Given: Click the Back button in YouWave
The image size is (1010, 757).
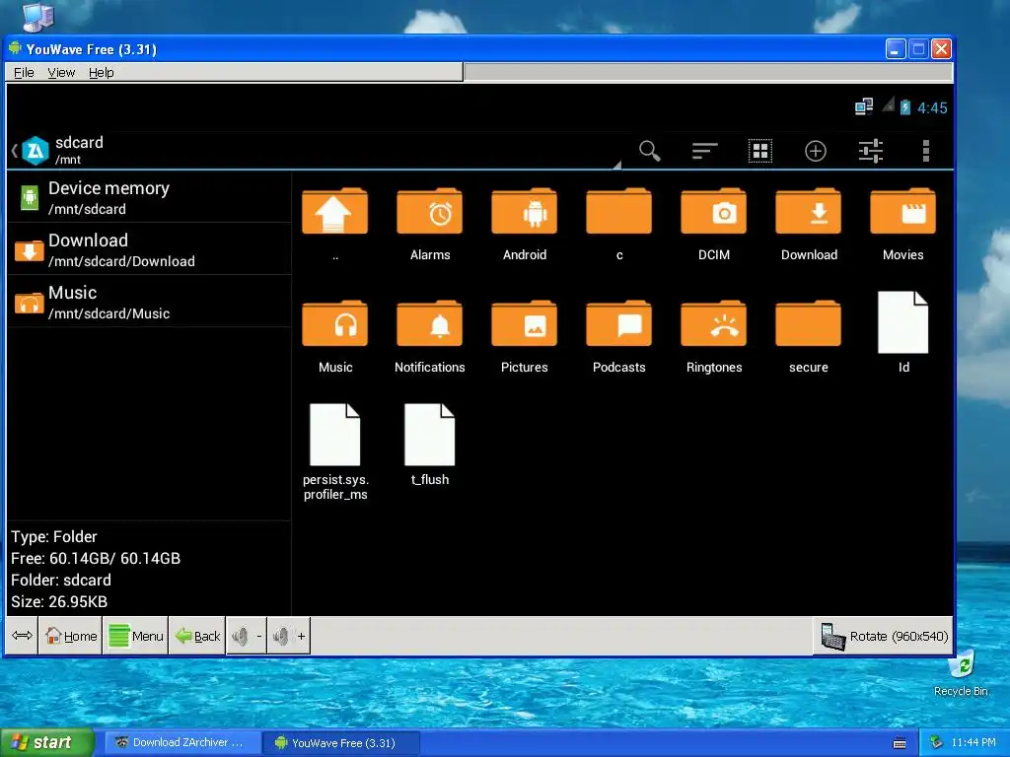Looking at the screenshot, I should (197, 636).
